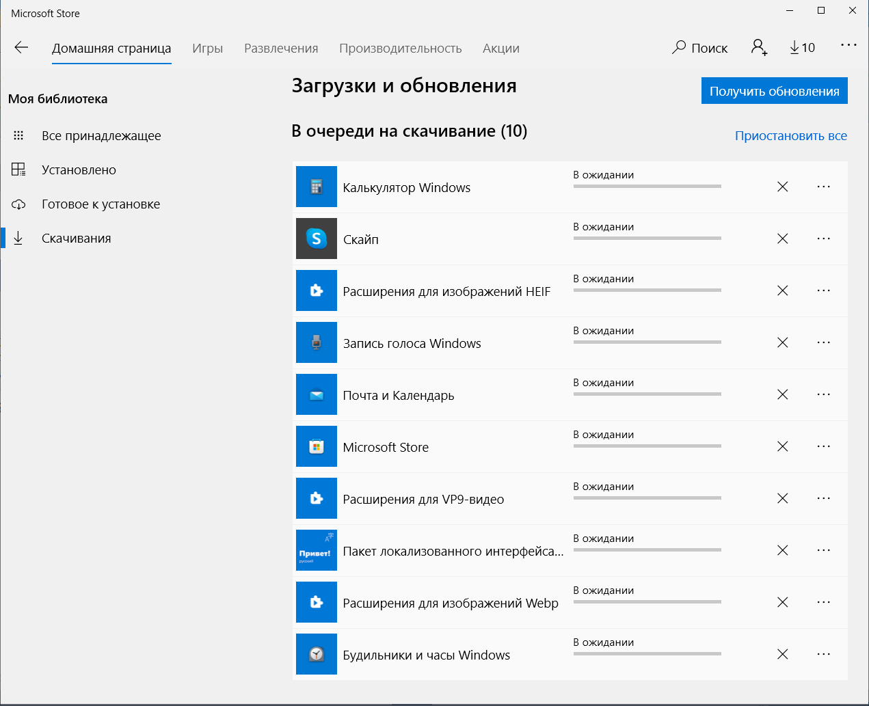Click the Webp extensions app icon

click(317, 602)
